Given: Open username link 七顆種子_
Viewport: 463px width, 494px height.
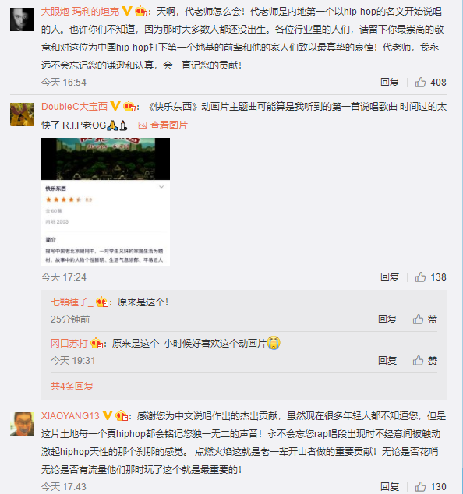Looking at the screenshot, I should (x=72, y=302).
